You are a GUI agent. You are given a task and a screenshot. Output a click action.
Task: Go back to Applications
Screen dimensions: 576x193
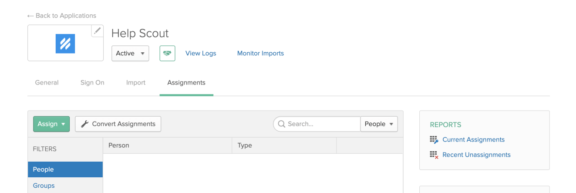[61, 16]
